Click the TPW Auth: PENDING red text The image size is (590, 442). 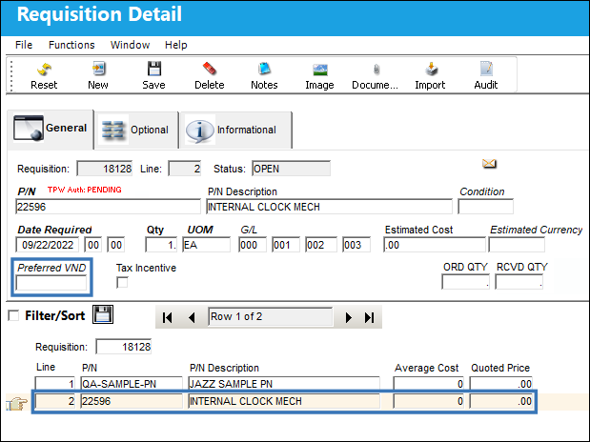[x=84, y=190]
